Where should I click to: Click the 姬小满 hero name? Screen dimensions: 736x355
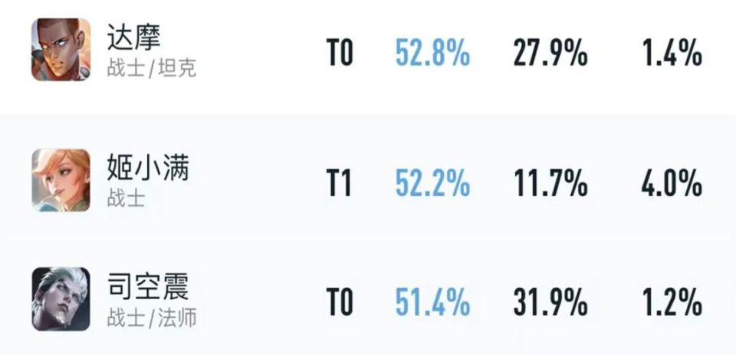[148, 168]
